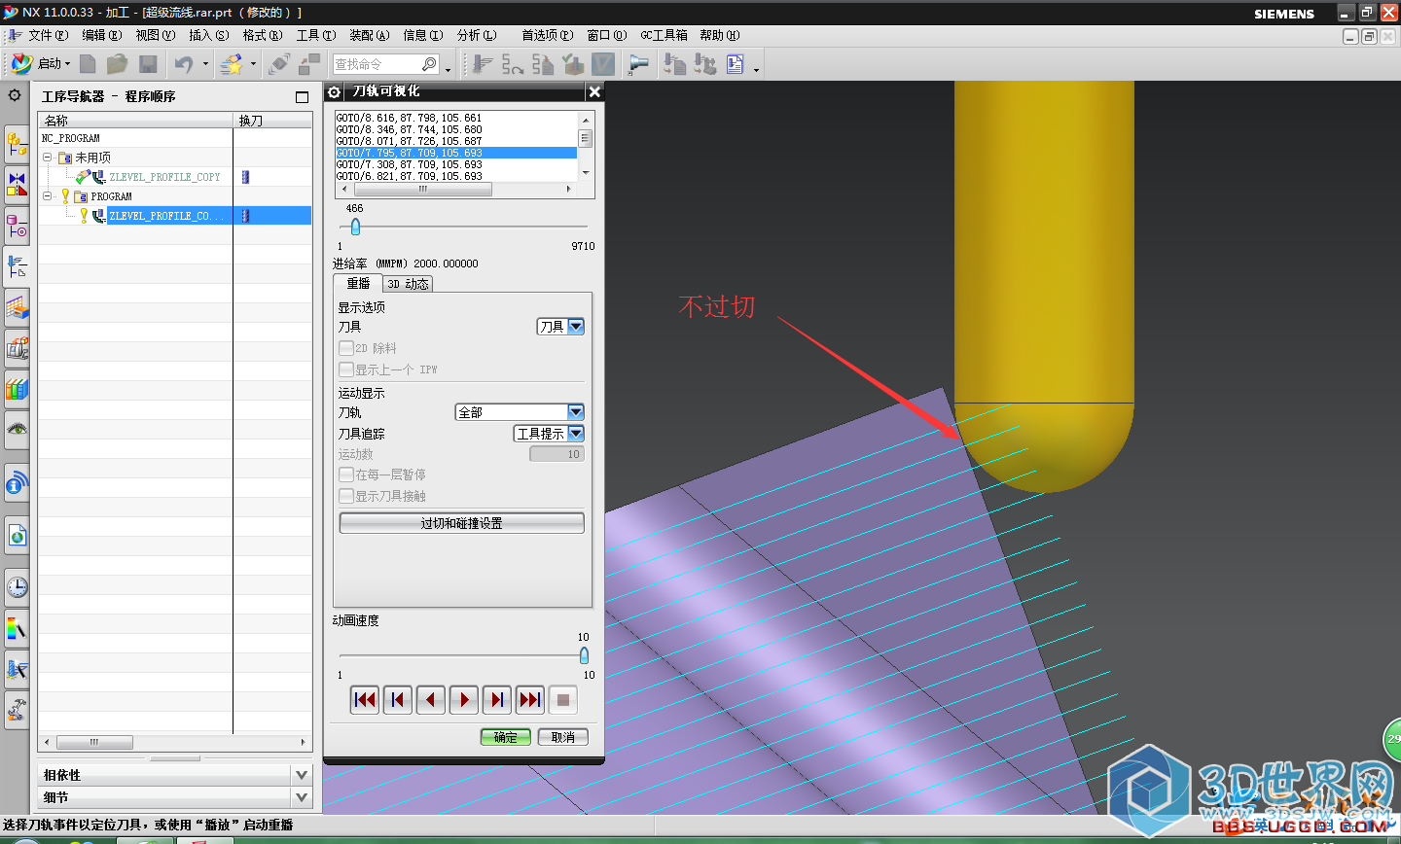Click the shop documentation sheet icon
The width and height of the screenshot is (1401, 844).
[x=735, y=64]
